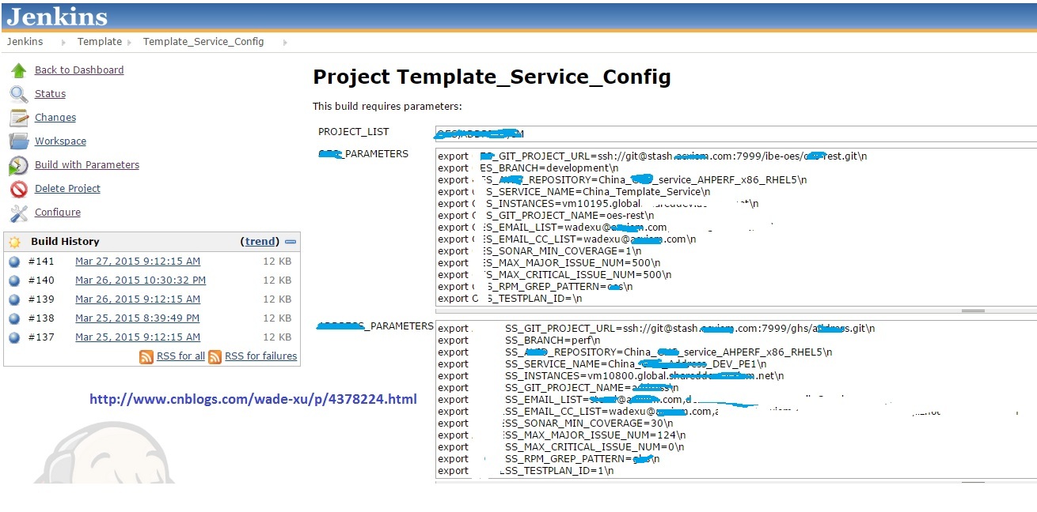The width and height of the screenshot is (1037, 512).
Task: Click the trend link in Build History
Action: click(x=261, y=242)
